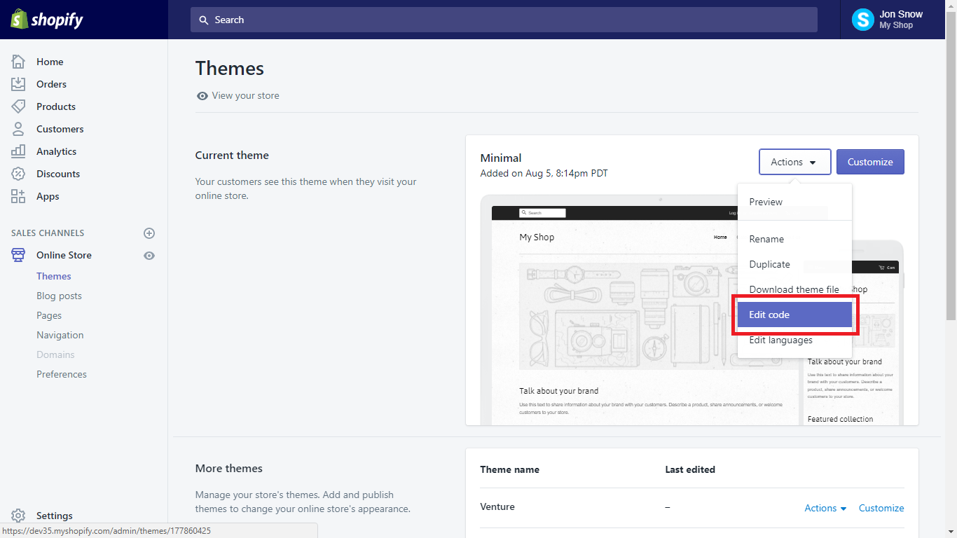The image size is (957, 538).
Task: Open Pages under Online Store
Action: pyautogui.click(x=49, y=315)
